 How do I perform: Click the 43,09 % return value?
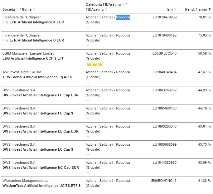pyautogui.click(x=204, y=162)
